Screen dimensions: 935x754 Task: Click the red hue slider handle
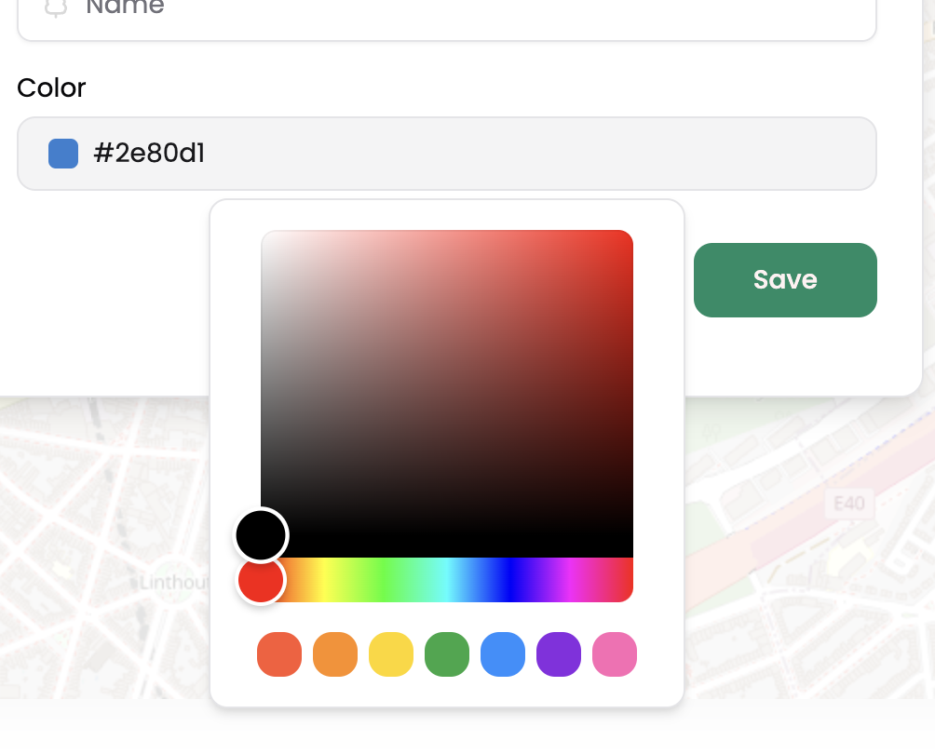(x=261, y=580)
